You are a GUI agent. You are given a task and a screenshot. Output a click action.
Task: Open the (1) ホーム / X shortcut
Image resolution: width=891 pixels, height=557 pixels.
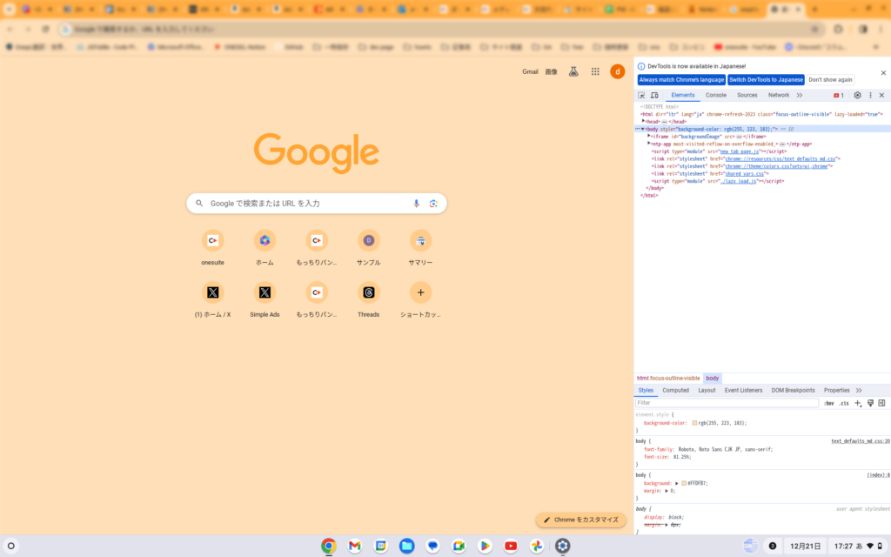click(x=212, y=299)
